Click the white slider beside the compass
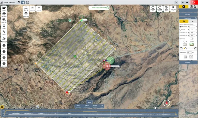Screen dimensions: 198x118 (x=167, y=108)
